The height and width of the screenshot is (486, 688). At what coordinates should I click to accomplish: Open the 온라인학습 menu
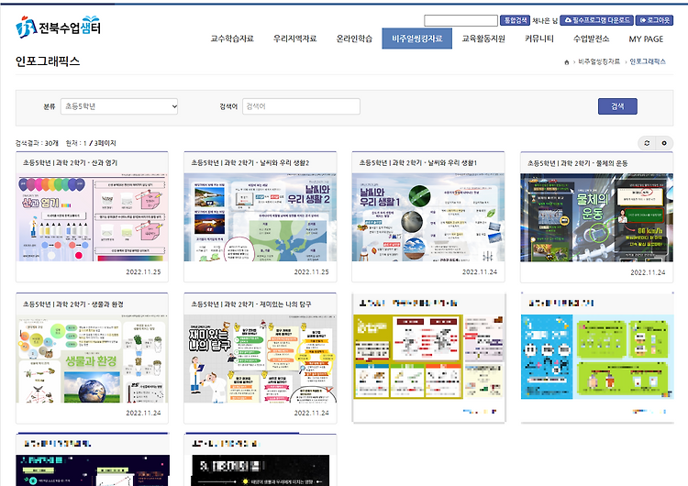coord(354,39)
